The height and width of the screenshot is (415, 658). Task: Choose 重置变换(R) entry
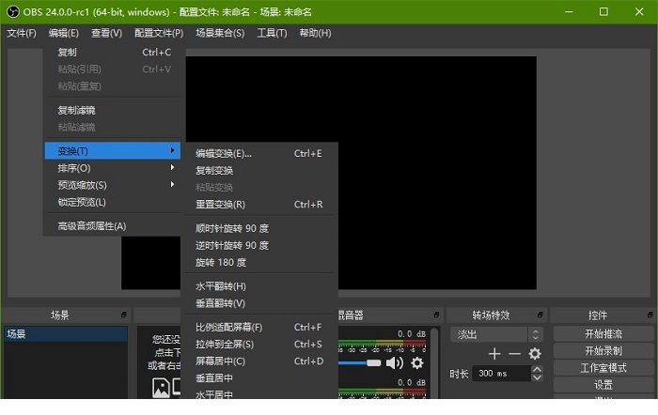259,204
